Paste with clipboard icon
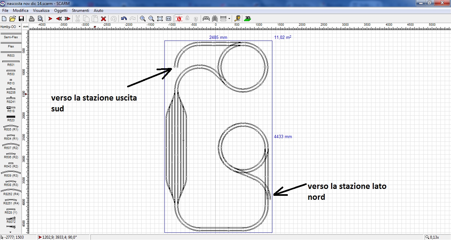 click(x=95, y=18)
